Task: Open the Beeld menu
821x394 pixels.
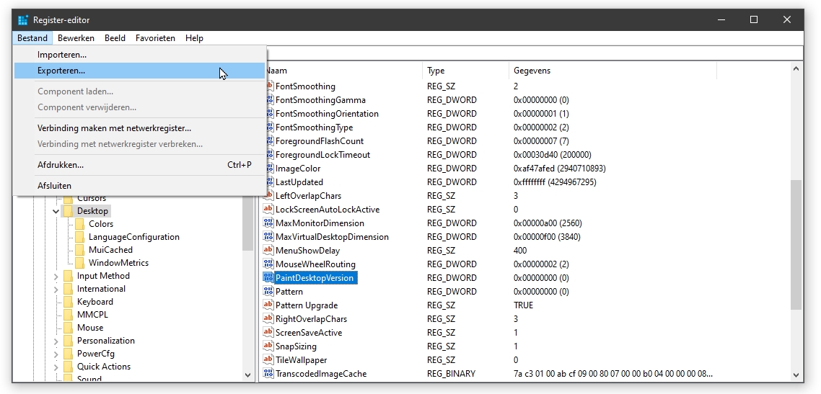Action: (115, 38)
